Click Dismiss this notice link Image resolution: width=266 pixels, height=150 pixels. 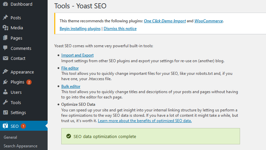120,29
